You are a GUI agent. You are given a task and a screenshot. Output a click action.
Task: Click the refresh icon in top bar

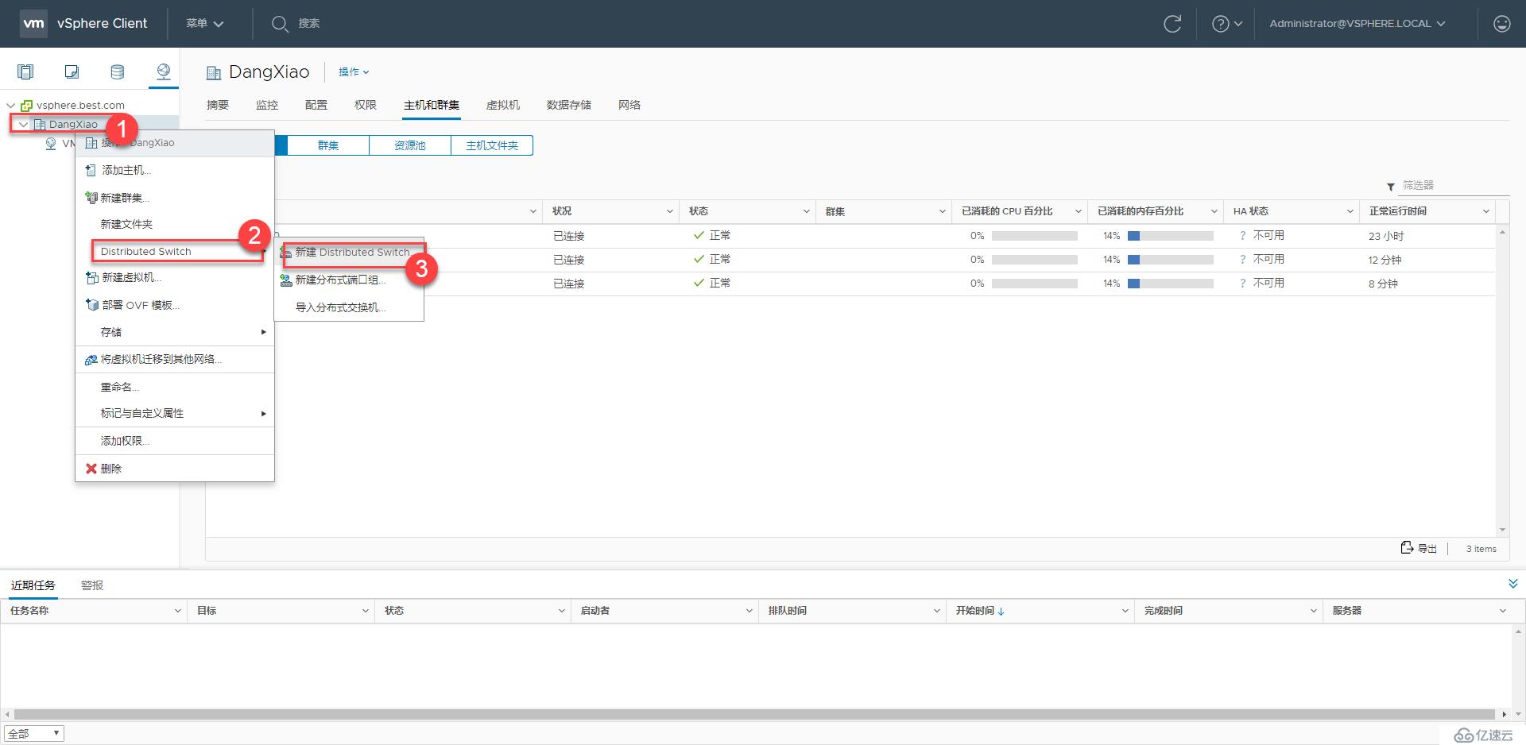1172,24
